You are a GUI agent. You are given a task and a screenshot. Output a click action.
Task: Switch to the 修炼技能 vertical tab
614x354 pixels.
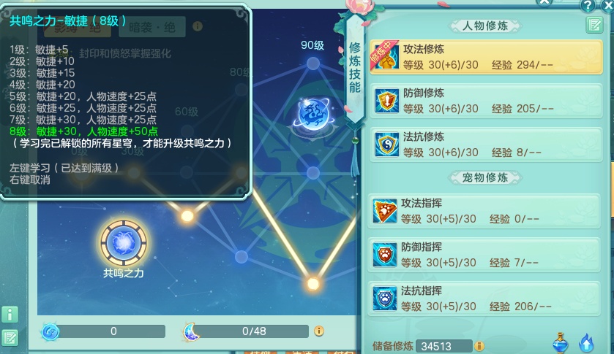(x=355, y=67)
